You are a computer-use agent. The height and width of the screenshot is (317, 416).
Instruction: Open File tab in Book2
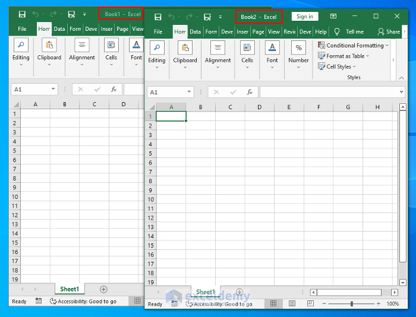pyautogui.click(x=158, y=32)
